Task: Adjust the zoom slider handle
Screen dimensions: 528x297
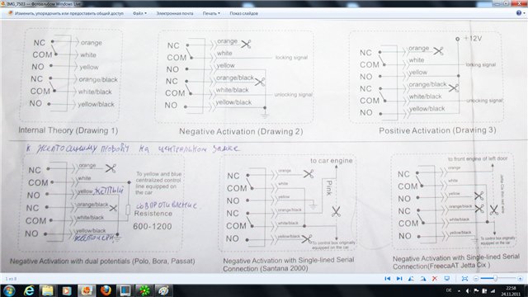Action: pyautogui.click(x=495, y=278)
